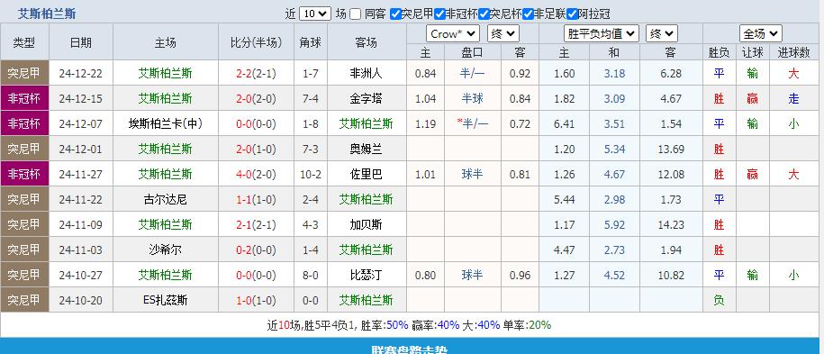This screenshot has height=354, width=824.
Task: Click the 主场 column header
Action: [166, 42]
